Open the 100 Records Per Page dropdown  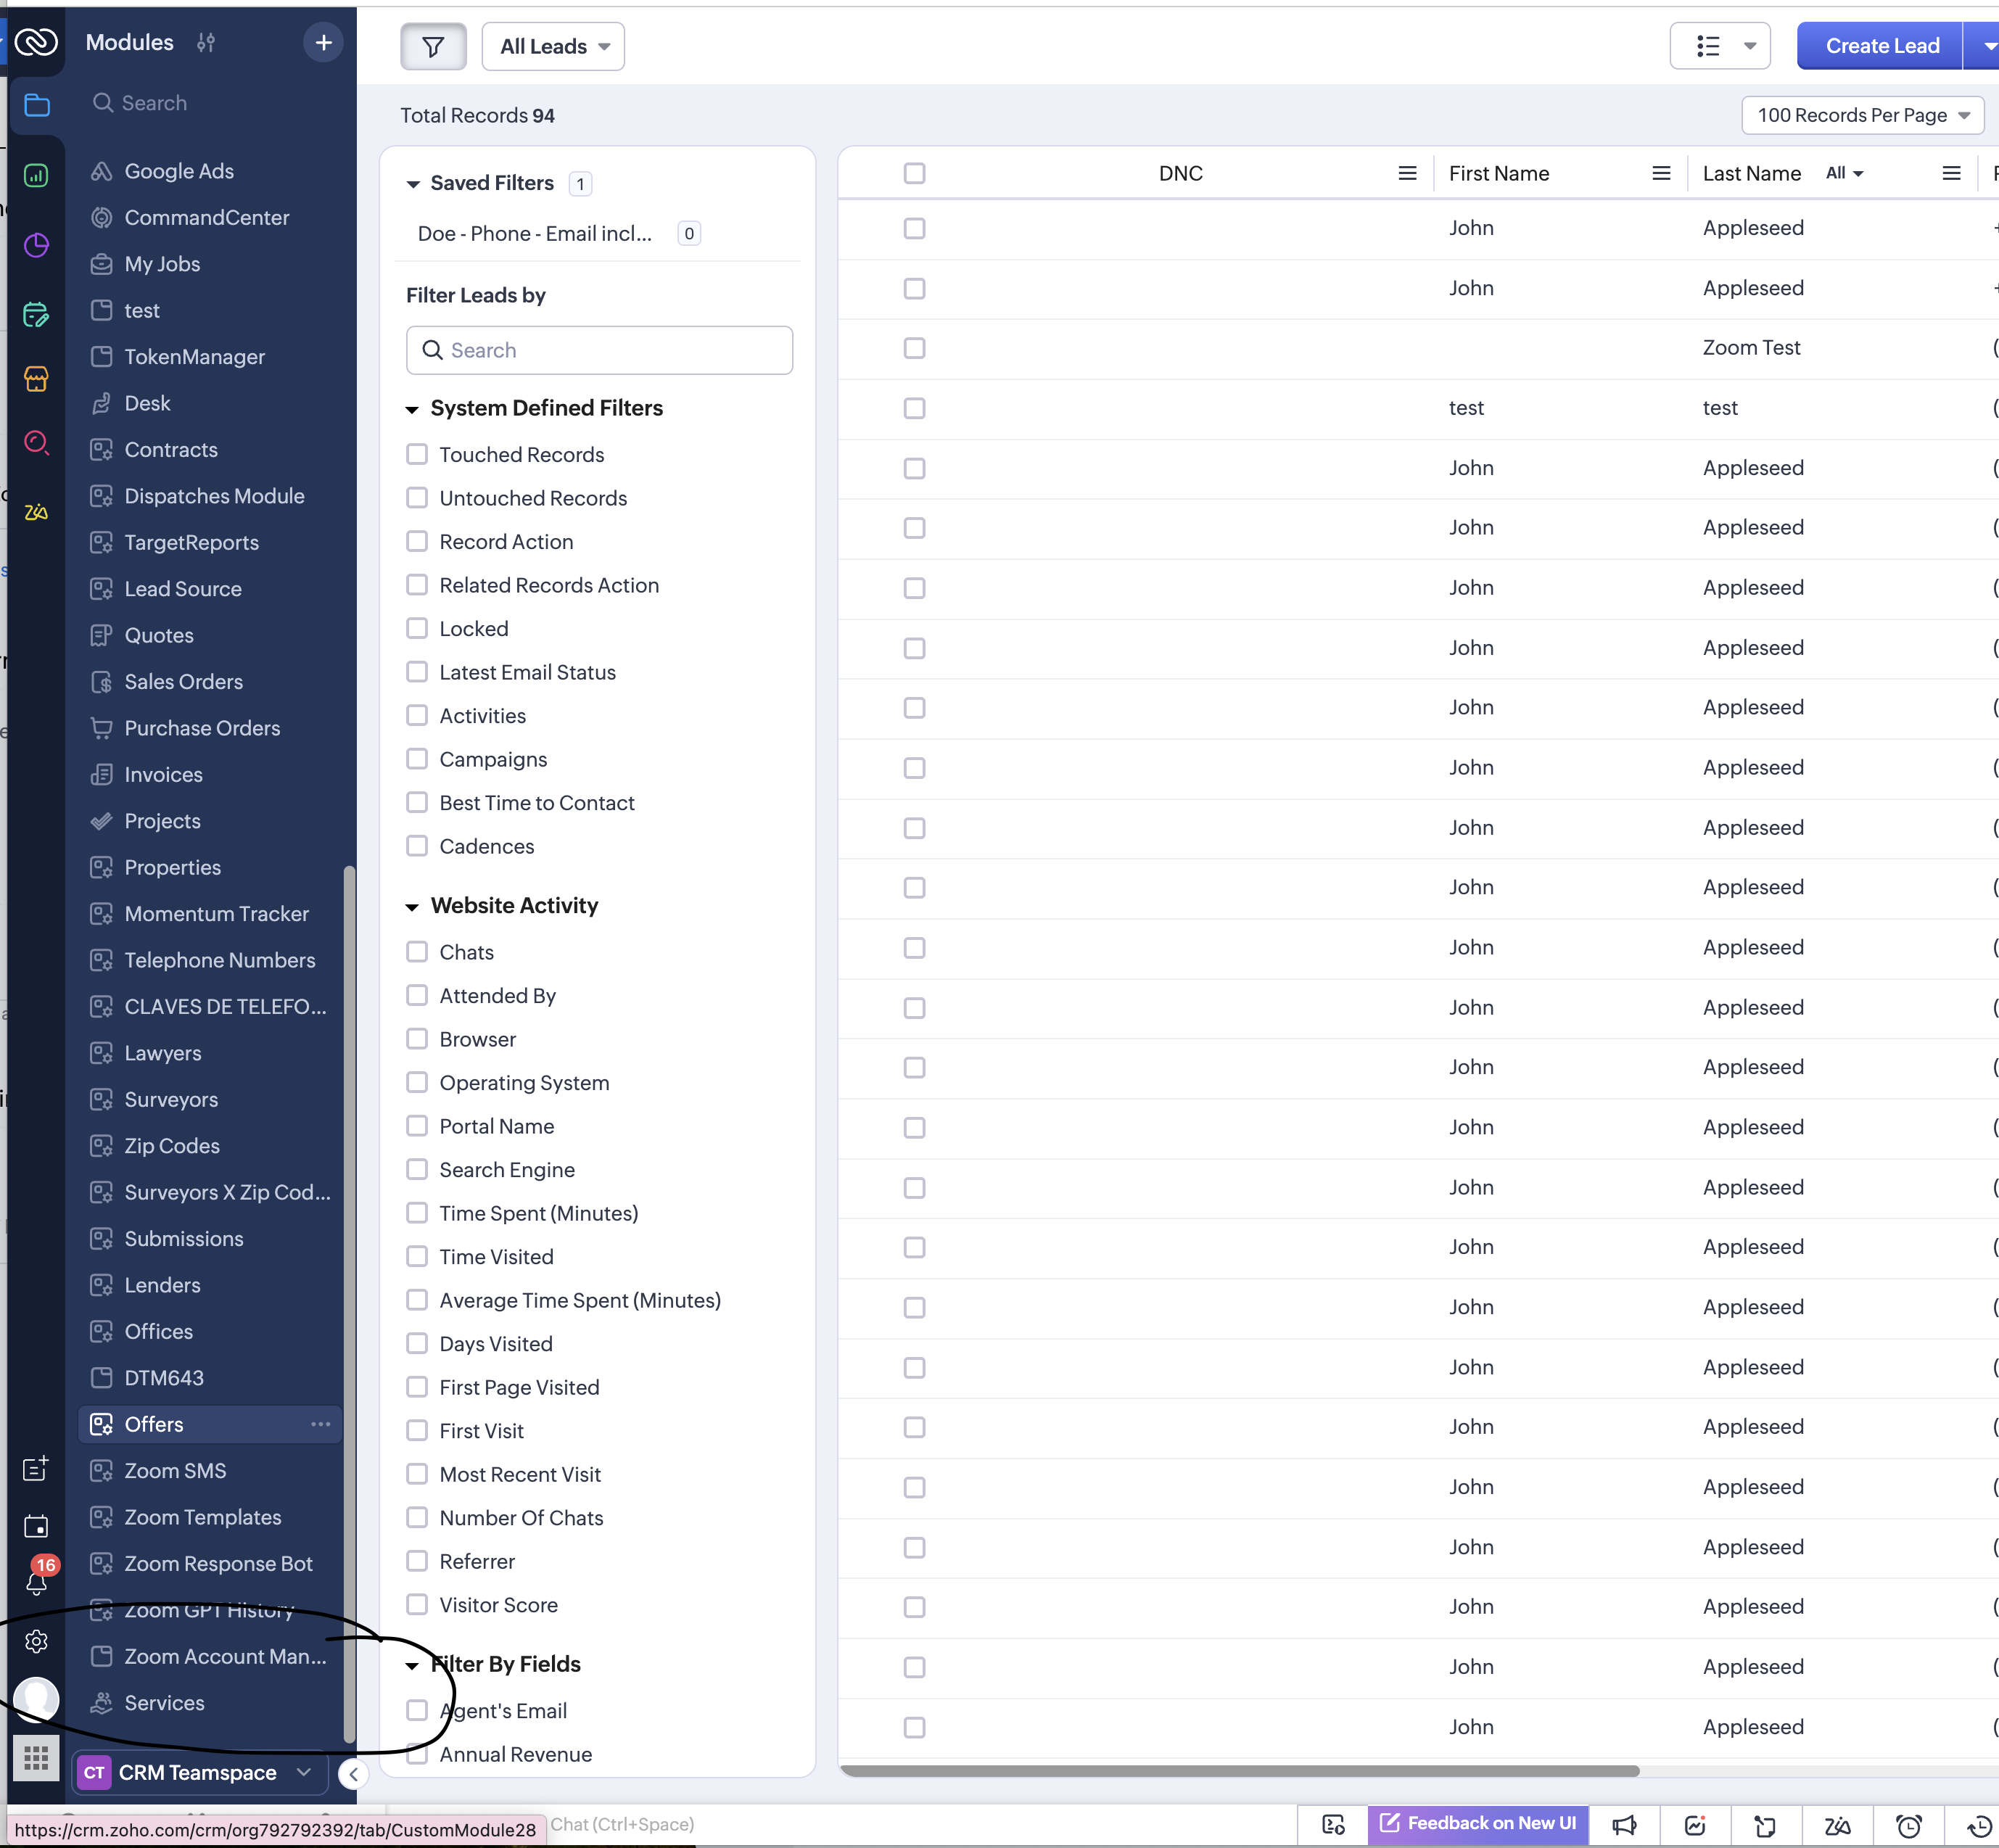tap(1862, 115)
